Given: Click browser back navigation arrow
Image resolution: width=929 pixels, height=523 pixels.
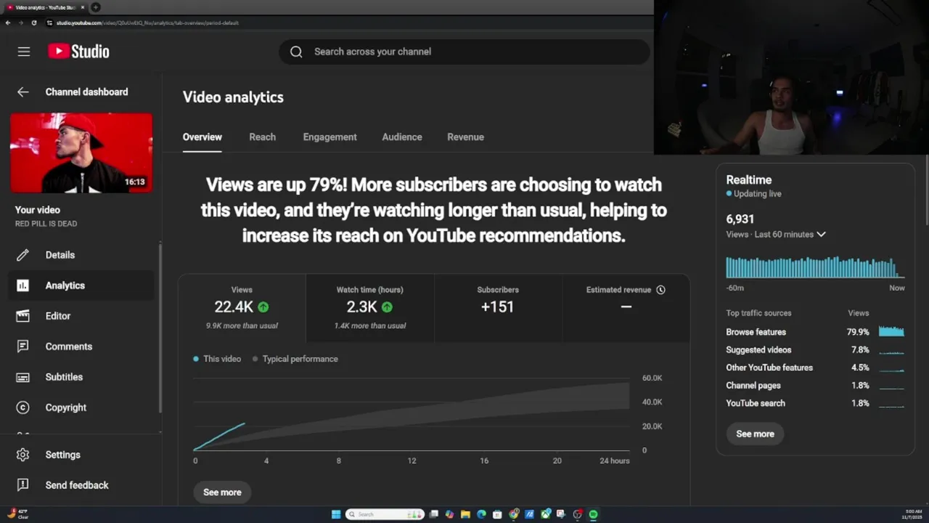Looking at the screenshot, I should pos(8,23).
